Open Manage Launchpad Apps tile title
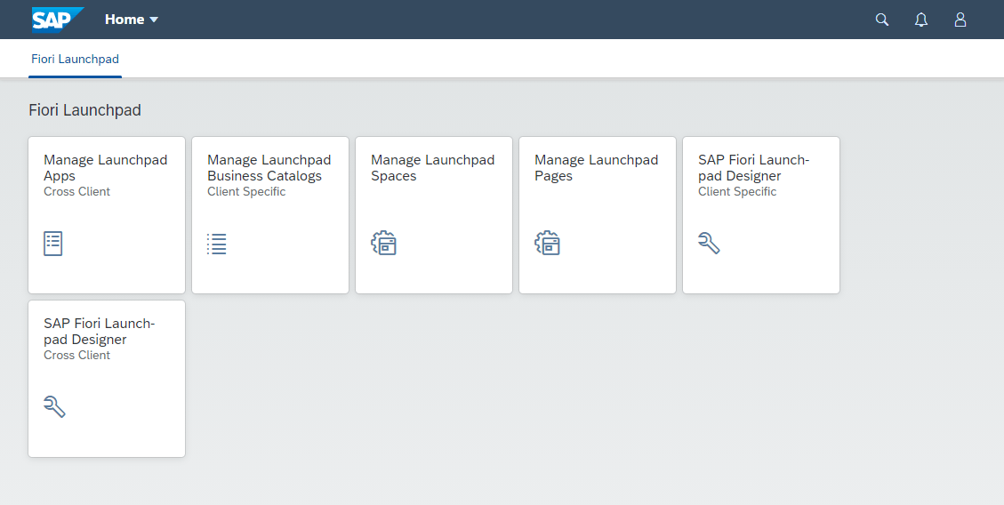The width and height of the screenshot is (1004, 505). [105, 168]
